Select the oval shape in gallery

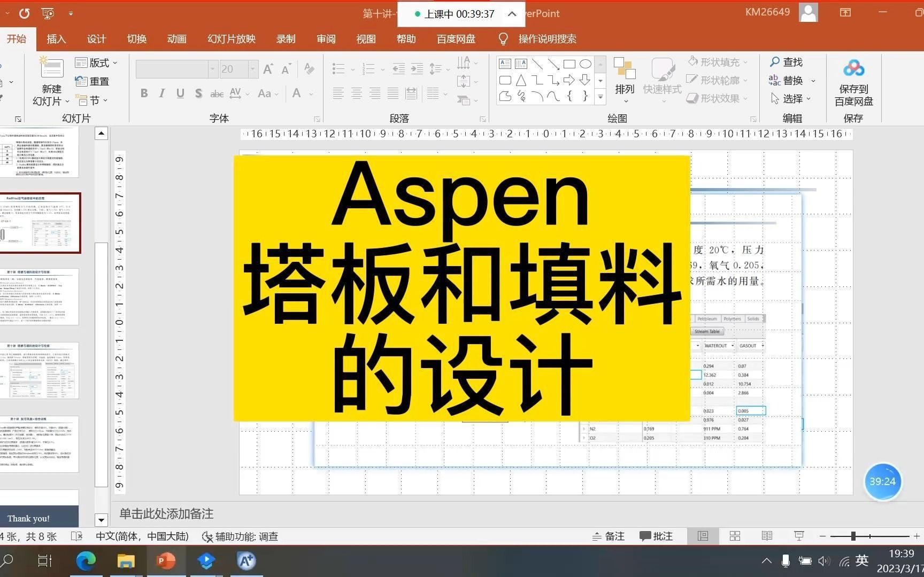tap(586, 64)
